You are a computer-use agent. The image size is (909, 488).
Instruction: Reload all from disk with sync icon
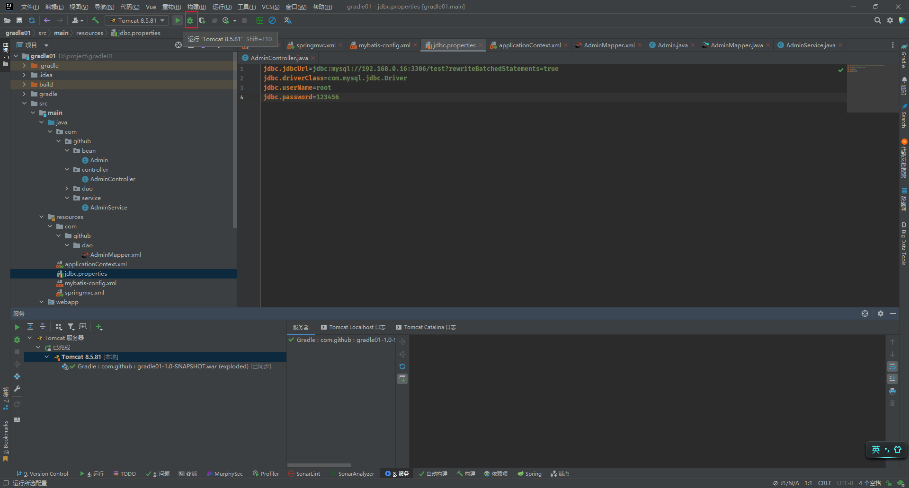pyautogui.click(x=32, y=20)
